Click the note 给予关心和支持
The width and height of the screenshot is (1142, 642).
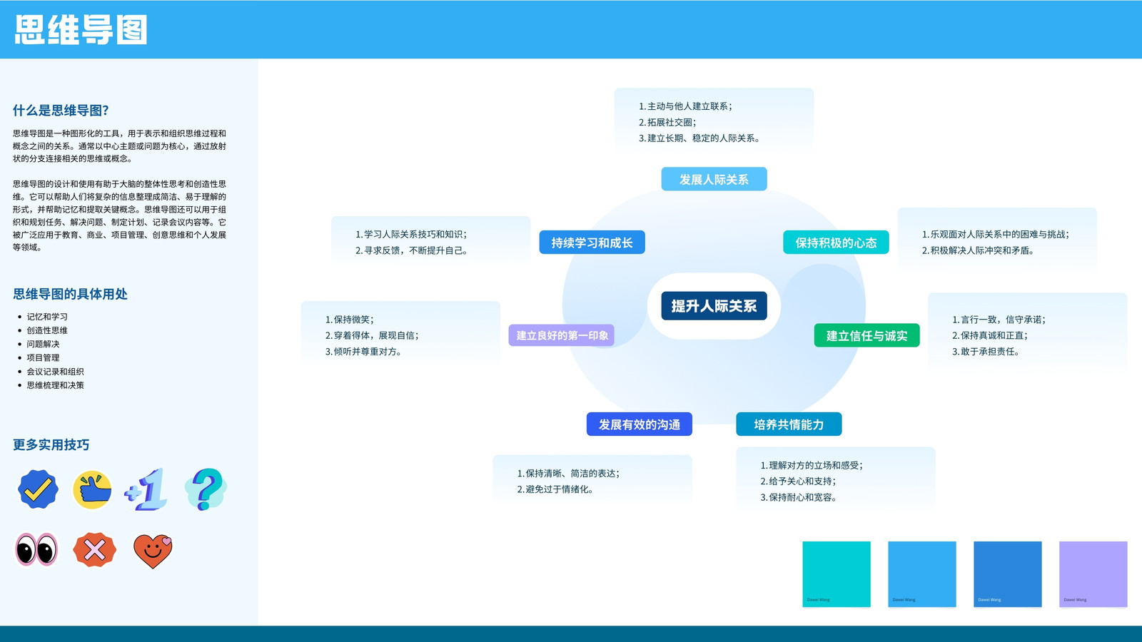click(x=798, y=481)
